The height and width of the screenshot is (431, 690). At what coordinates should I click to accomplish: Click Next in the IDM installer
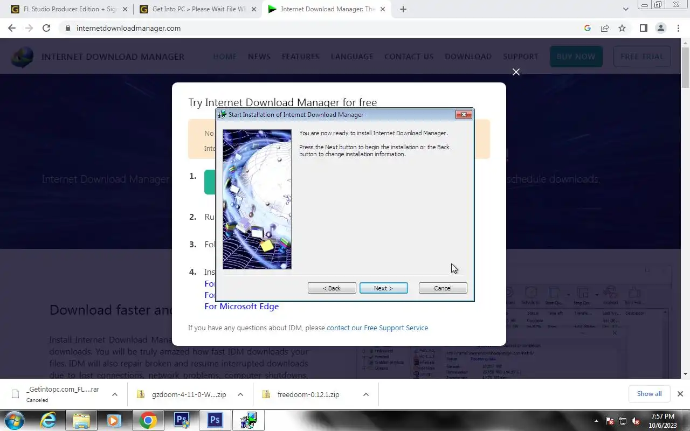point(383,288)
